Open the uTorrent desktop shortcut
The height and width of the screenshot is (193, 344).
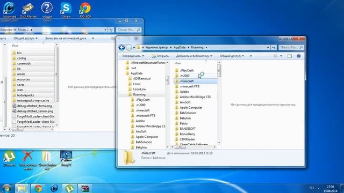[x=9, y=159]
